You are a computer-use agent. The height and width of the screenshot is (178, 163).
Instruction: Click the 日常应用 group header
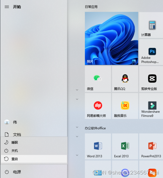(x=91, y=7)
